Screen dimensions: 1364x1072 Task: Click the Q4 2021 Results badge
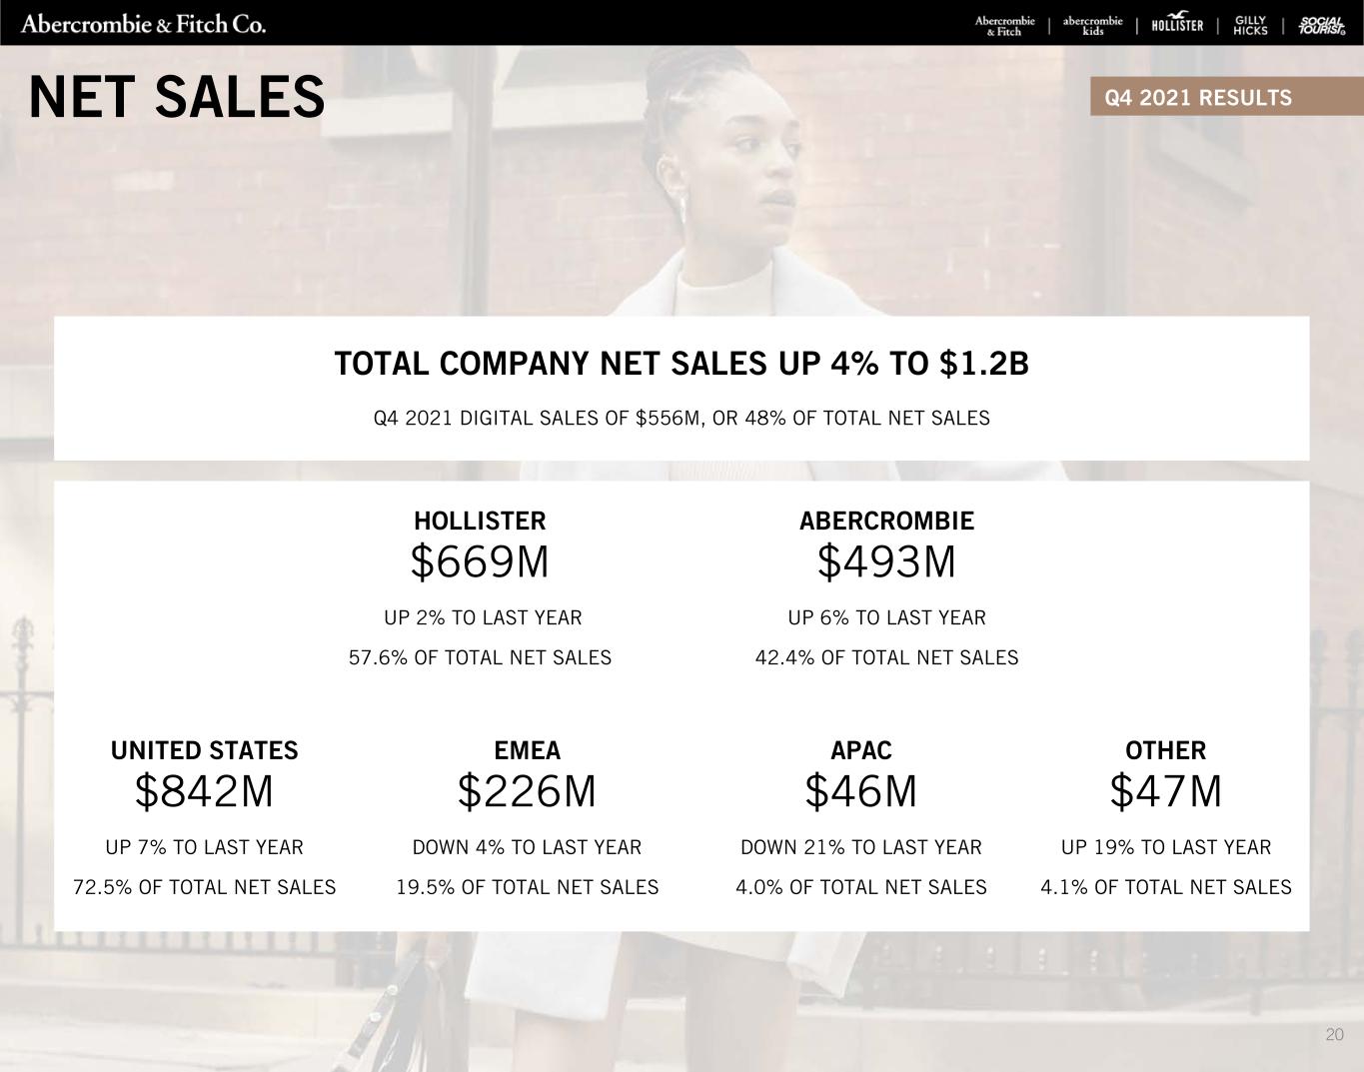(x=1197, y=98)
